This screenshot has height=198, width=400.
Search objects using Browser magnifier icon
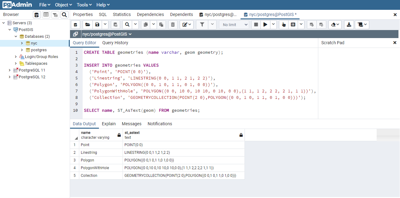64,15
